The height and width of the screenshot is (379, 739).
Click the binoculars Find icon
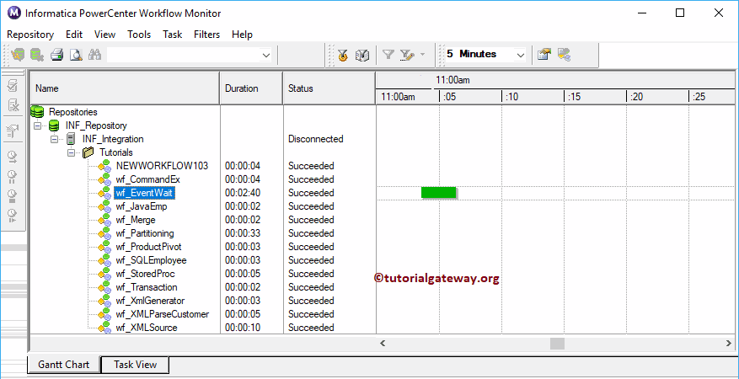94,55
